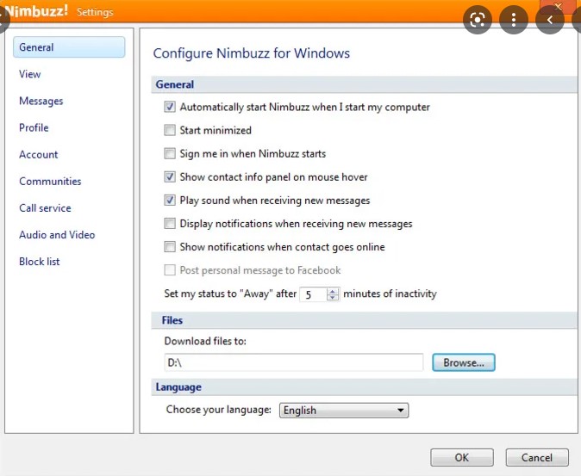Click the Cancel button
Screen dimensions: 581x476
(537, 458)
